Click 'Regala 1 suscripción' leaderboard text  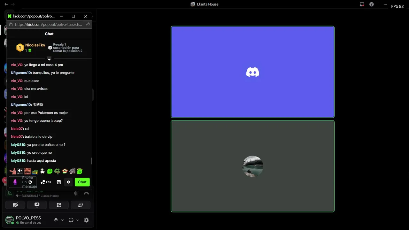coord(68,48)
